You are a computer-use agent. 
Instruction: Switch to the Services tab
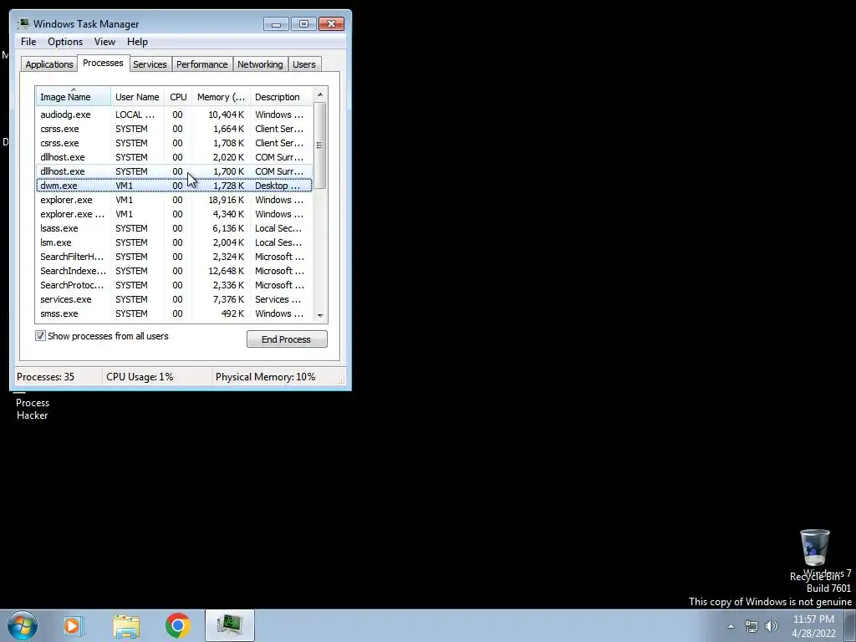[150, 64]
